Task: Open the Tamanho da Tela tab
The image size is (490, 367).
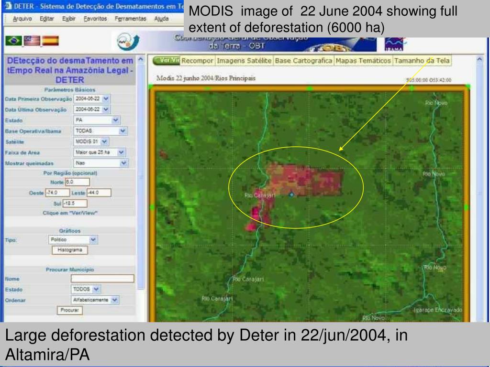Action: click(422, 61)
